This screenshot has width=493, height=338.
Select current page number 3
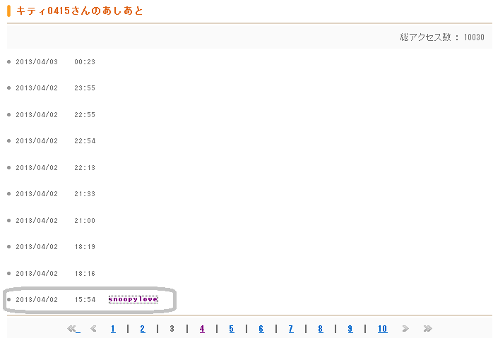172,329
